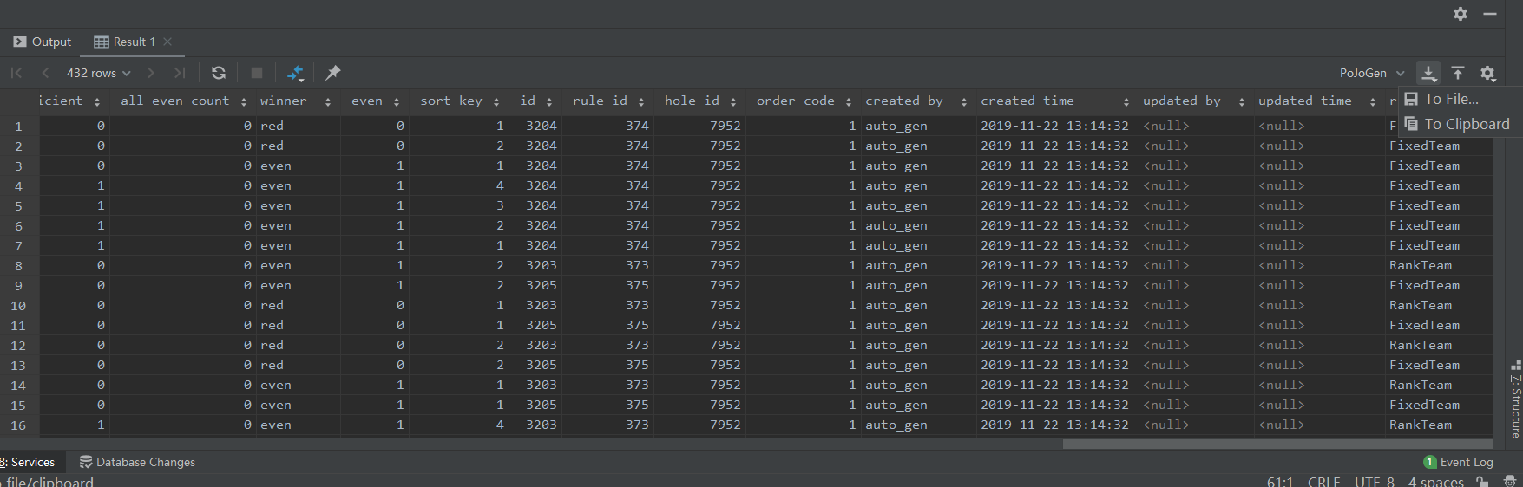Sort by the sort_key column arrows
Screen dimensions: 1523x487
496,101
